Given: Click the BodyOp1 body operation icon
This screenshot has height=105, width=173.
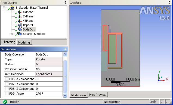Looking at the screenshot, I should 20,29.
